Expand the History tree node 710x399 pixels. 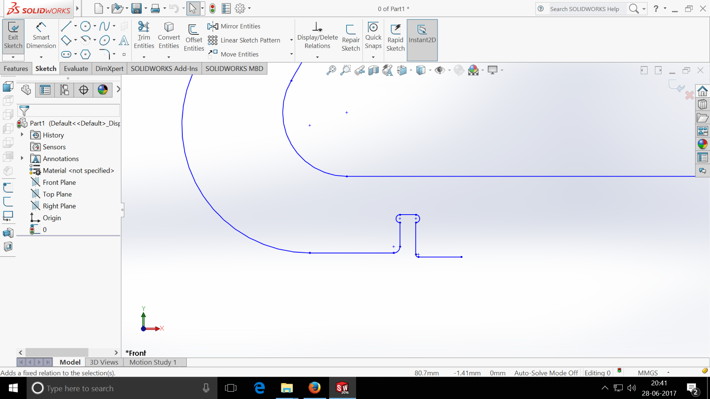coord(22,135)
